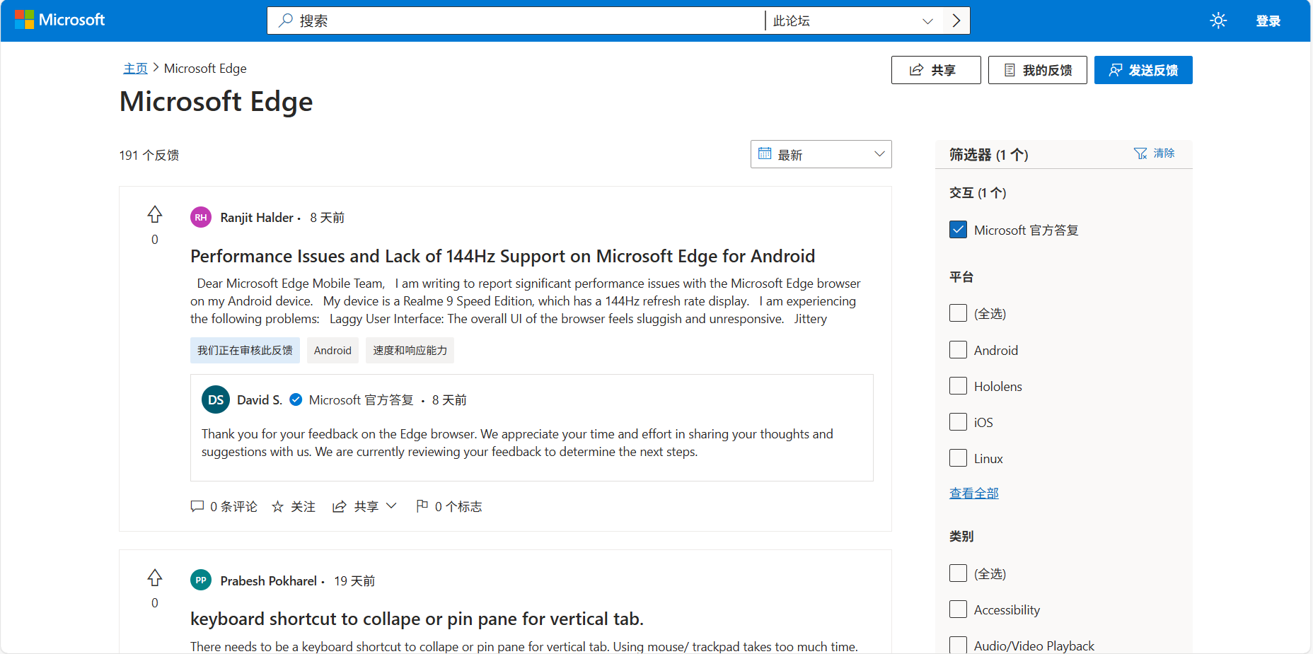This screenshot has height=654, width=1313.
Task: Click the Microsoft logo
Action: 60,20
